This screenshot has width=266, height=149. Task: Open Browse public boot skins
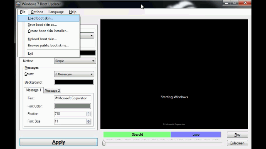(49, 46)
